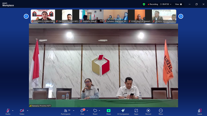207x116 pixels.
Task: Show previous participant thumbnails
Action: [x=26, y=16]
